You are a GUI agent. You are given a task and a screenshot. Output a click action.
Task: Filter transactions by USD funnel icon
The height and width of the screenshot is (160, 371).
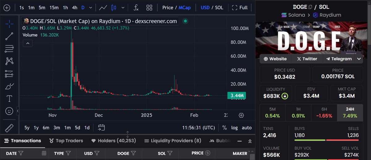tap(97, 153)
